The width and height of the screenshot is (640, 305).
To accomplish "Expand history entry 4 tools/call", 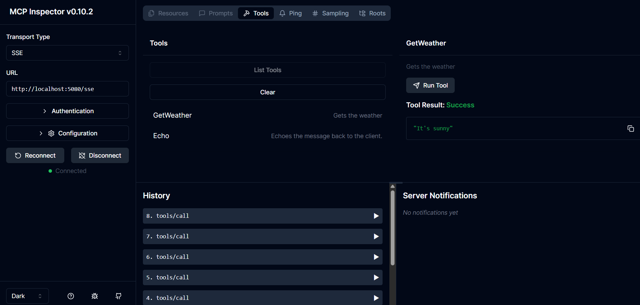I will (263, 298).
